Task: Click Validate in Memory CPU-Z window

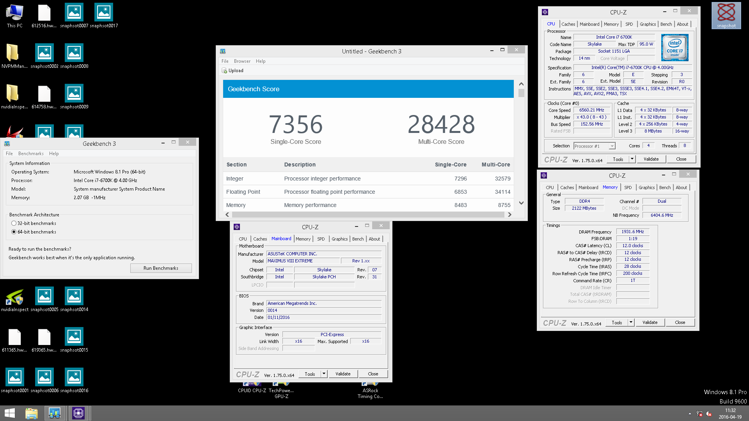Action: pos(650,322)
